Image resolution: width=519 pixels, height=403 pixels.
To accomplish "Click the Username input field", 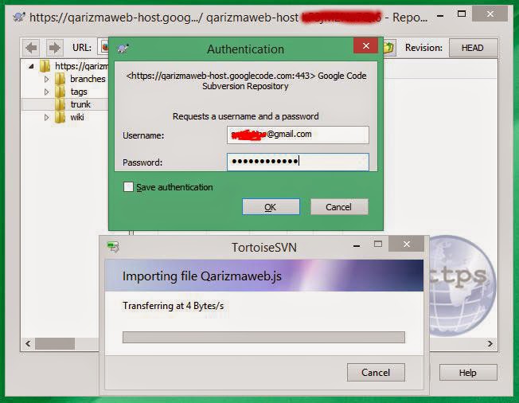I will tap(298, 135).
